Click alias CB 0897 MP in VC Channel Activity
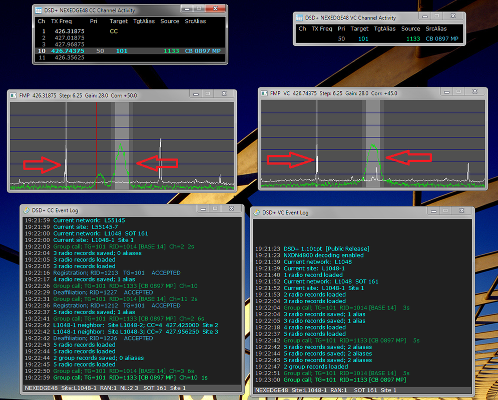 442,38
